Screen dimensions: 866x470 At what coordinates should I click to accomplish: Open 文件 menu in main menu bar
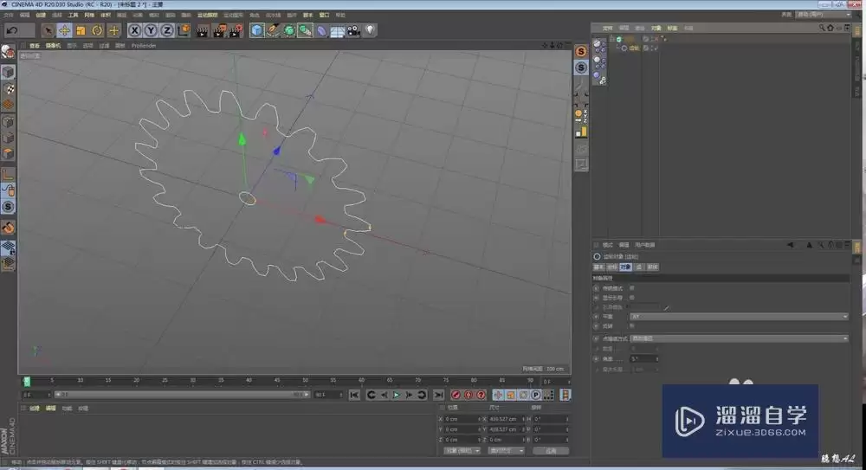[9, 15]
